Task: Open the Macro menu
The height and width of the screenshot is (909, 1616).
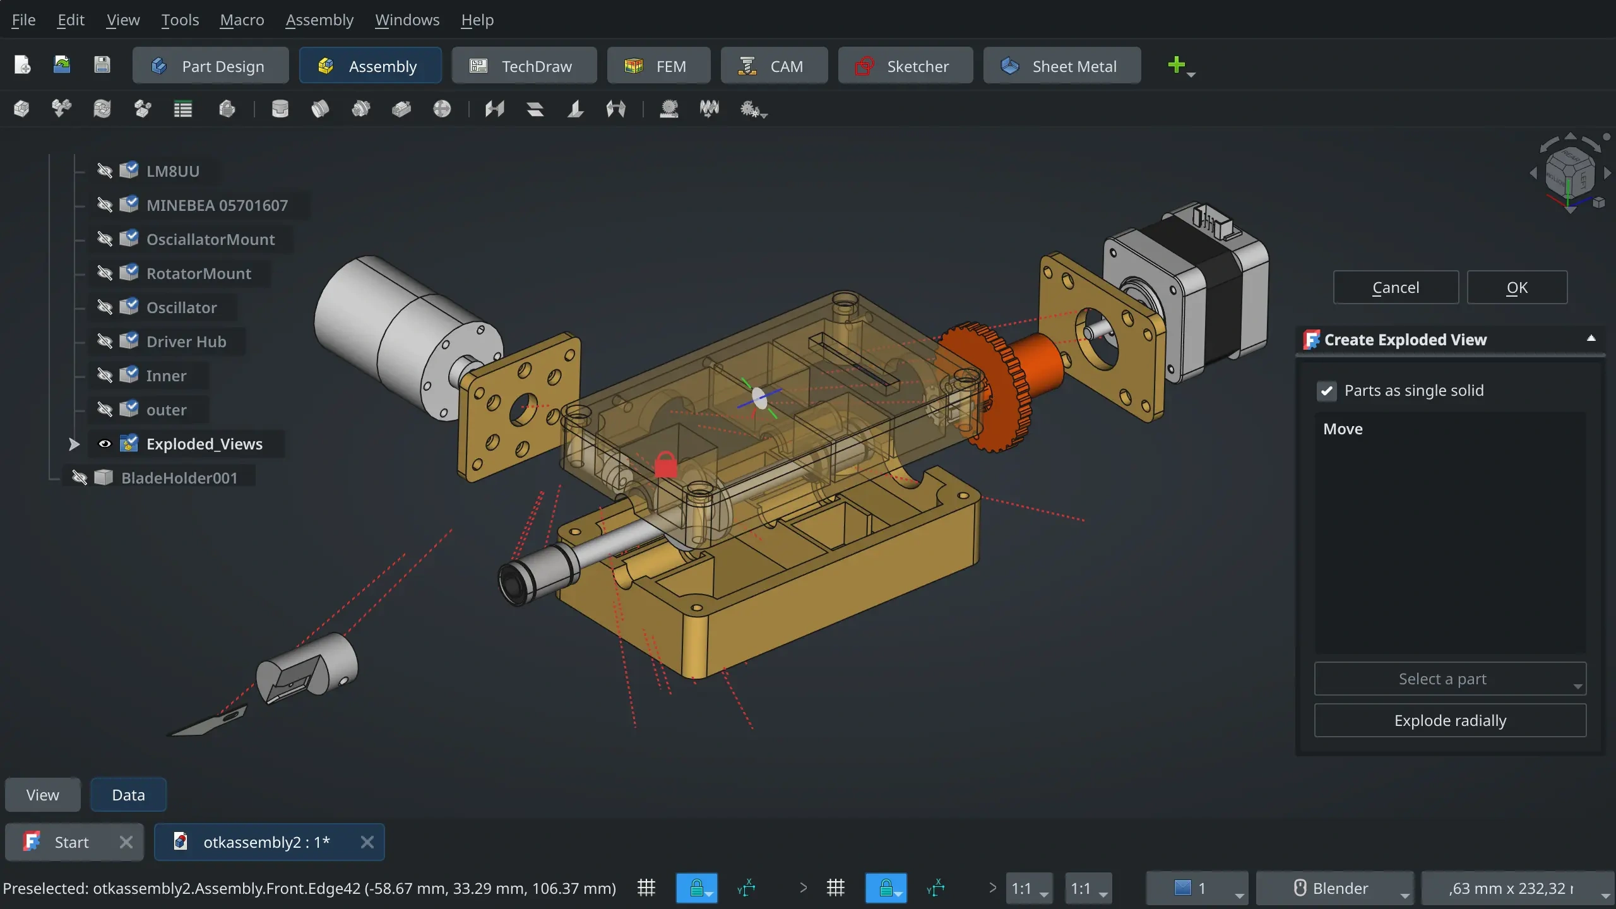Action: click(242, 20)
